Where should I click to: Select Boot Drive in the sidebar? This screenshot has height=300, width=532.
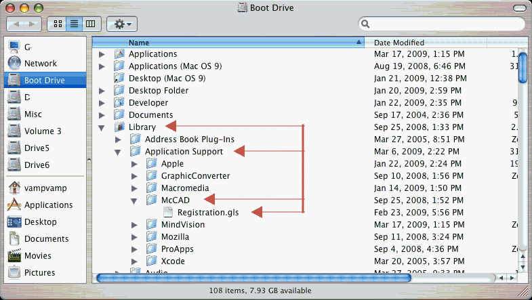(45, 80)
